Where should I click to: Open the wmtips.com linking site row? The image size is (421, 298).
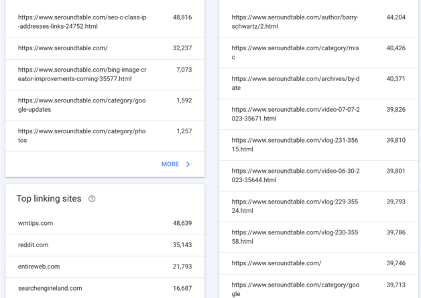[105, 223]
